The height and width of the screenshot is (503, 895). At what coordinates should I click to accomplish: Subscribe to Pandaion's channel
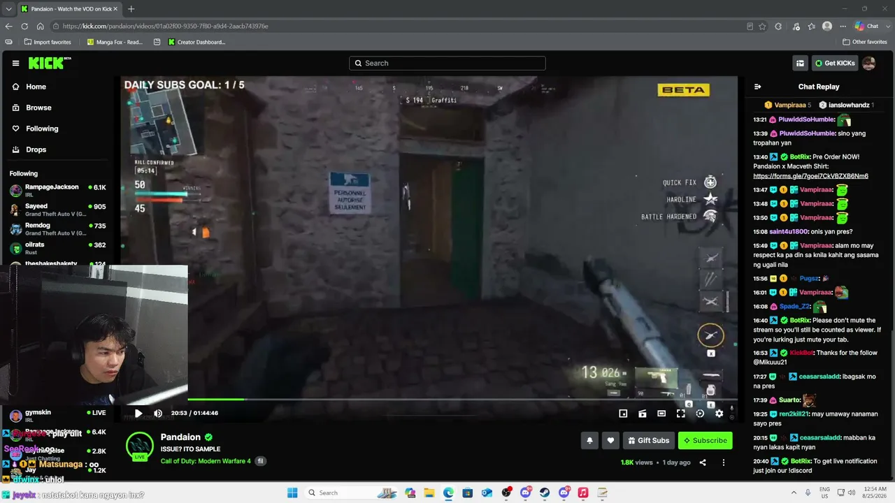(706, 440)
